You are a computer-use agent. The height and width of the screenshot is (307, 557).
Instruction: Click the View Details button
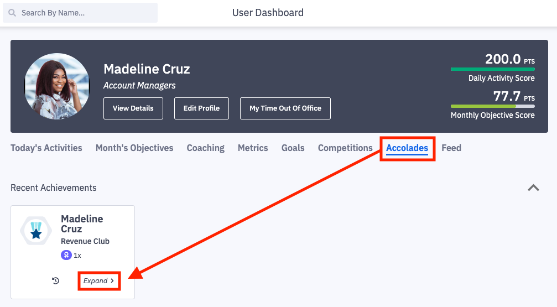pyautogui.click(x=133, y=108)
